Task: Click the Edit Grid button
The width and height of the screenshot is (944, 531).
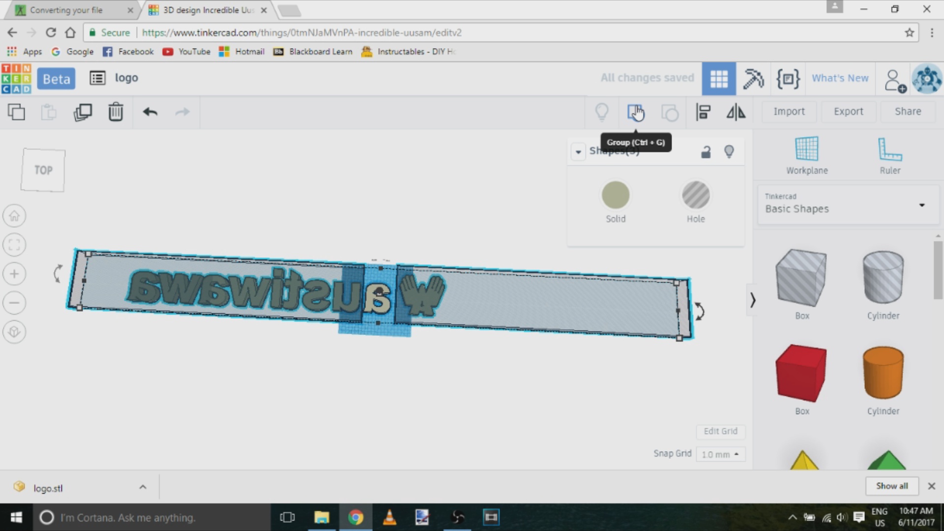Action: click(720, 431)
